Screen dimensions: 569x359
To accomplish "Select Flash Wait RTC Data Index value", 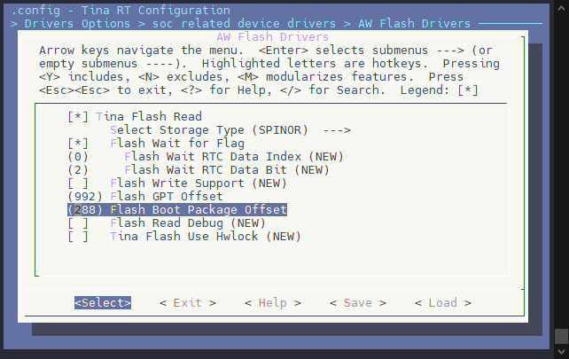I will (x=78, y=156).
